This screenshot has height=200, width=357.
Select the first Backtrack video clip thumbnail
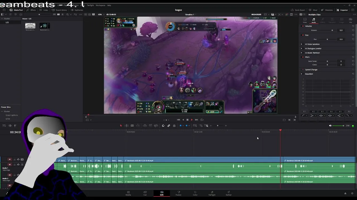click(30, 26)
